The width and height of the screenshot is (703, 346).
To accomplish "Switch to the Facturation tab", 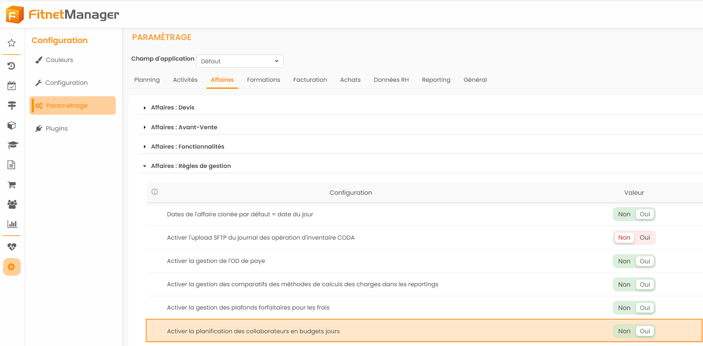I will click(x=310, y=80).
